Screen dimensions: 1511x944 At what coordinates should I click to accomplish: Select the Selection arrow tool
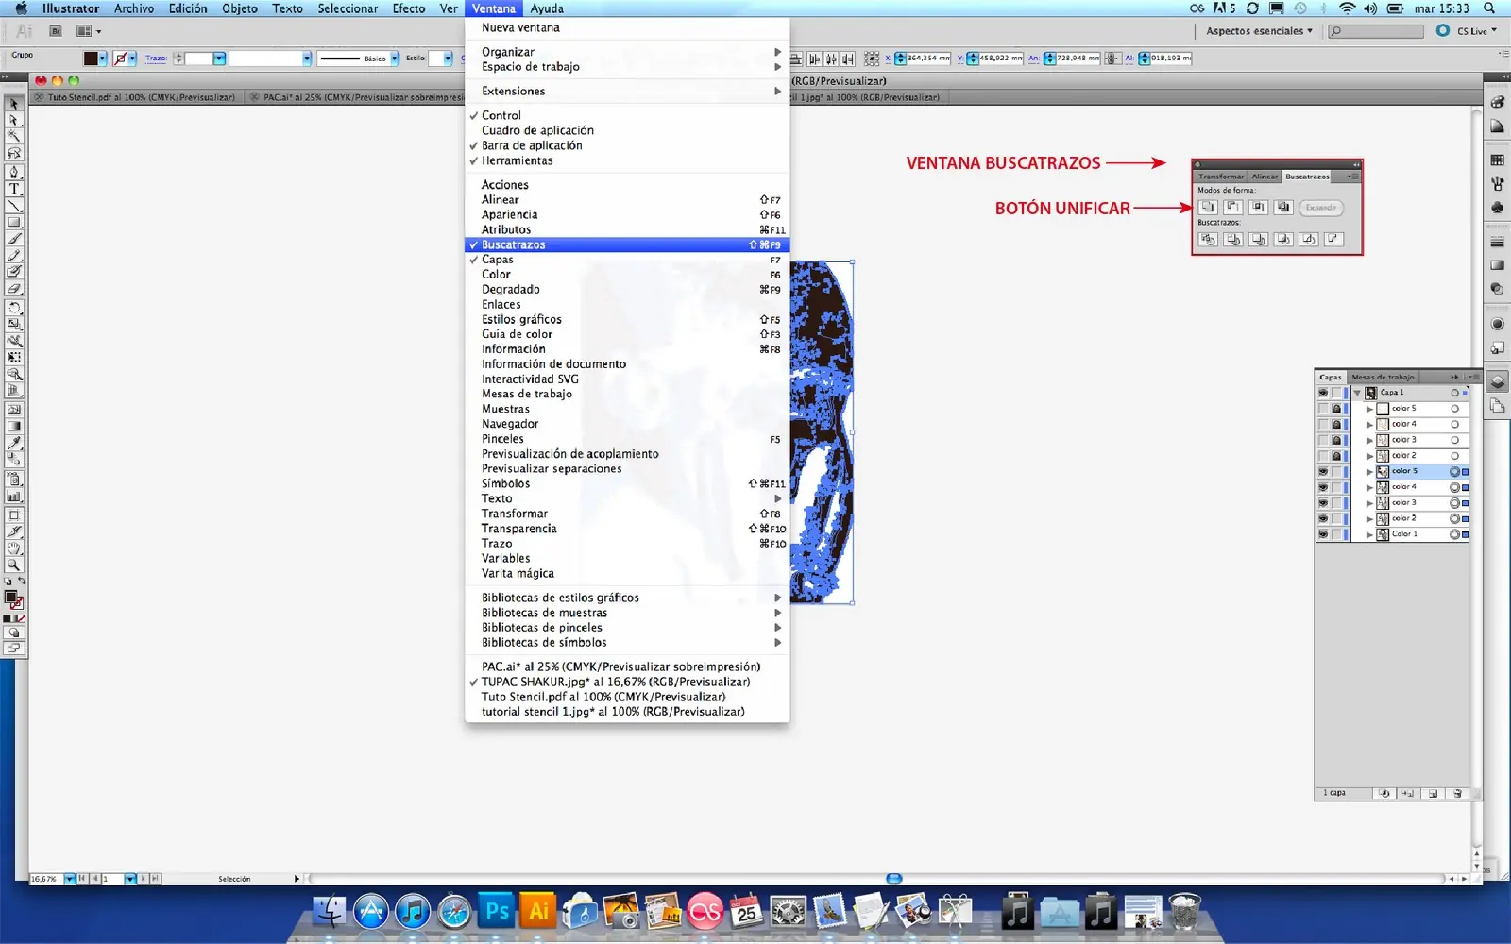[14, 104]
